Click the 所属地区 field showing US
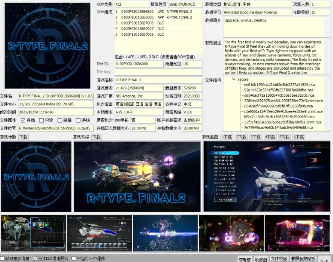Screen dimensions: 333x262 click(192, 64)
